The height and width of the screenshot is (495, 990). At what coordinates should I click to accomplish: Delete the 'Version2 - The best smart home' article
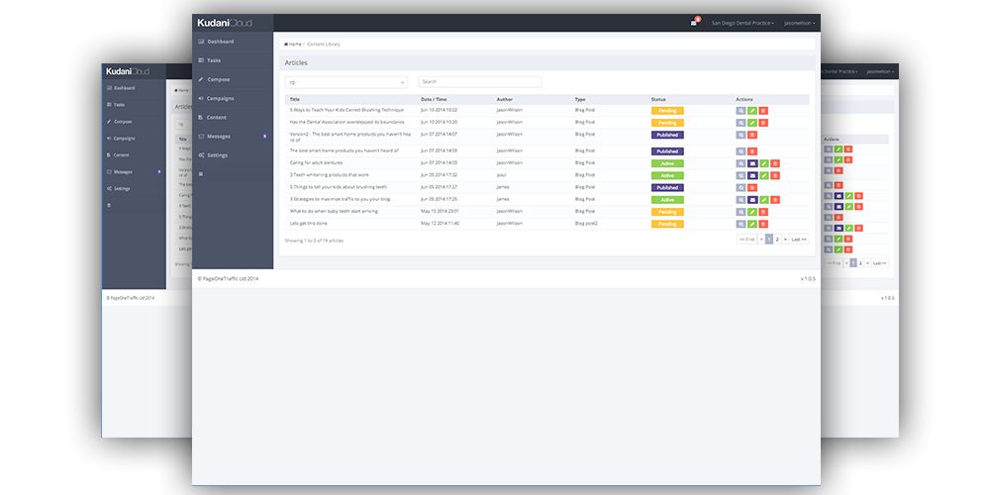tap(752, 135)
